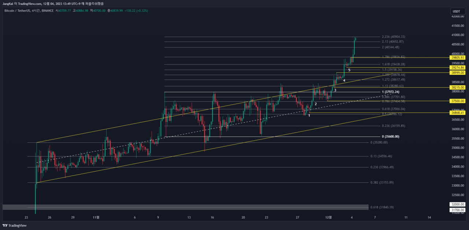Click the bold 0 (35600.00) Fibonacci label
The width and height of the screenshot is (469, 230).
tap(390, 137)
